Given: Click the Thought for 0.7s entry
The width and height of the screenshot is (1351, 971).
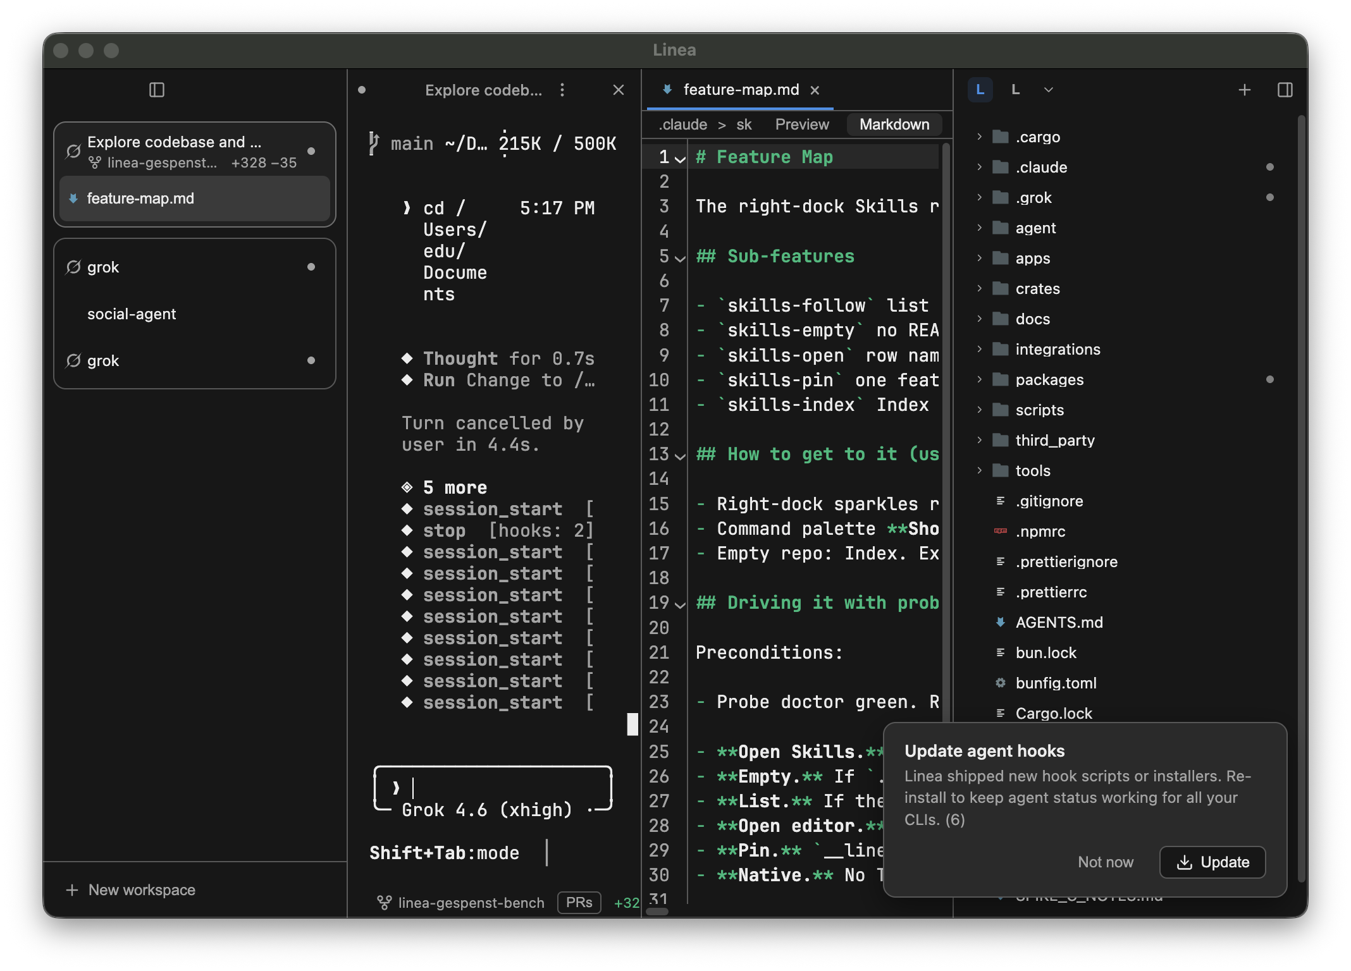Looking at the screenshot, I should click(x=498, y=358).
